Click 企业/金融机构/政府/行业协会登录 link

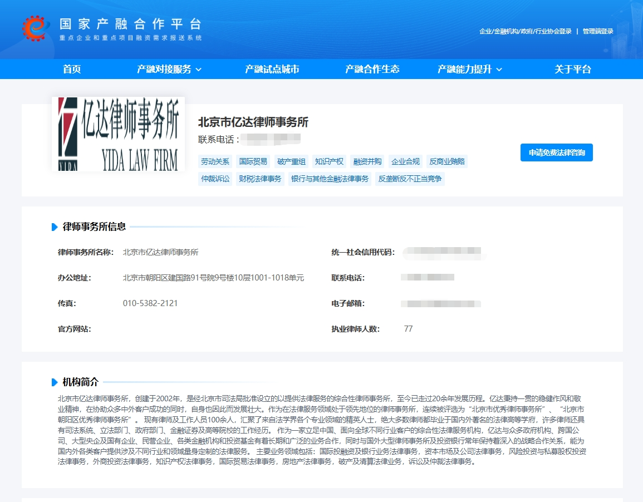526,31
